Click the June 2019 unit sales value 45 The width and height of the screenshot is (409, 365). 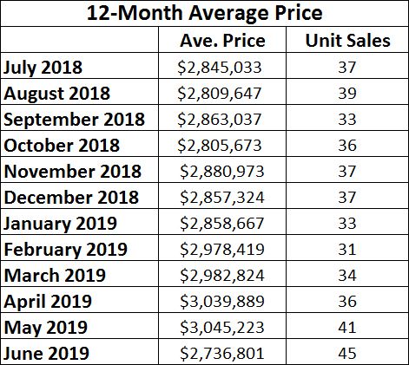[347, 352]
